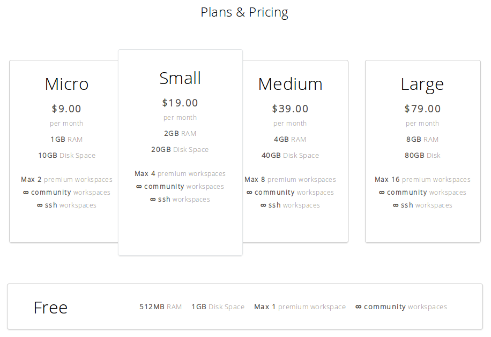Select the Medium plan heading
The image size is (491, 337).
(291, 84)
